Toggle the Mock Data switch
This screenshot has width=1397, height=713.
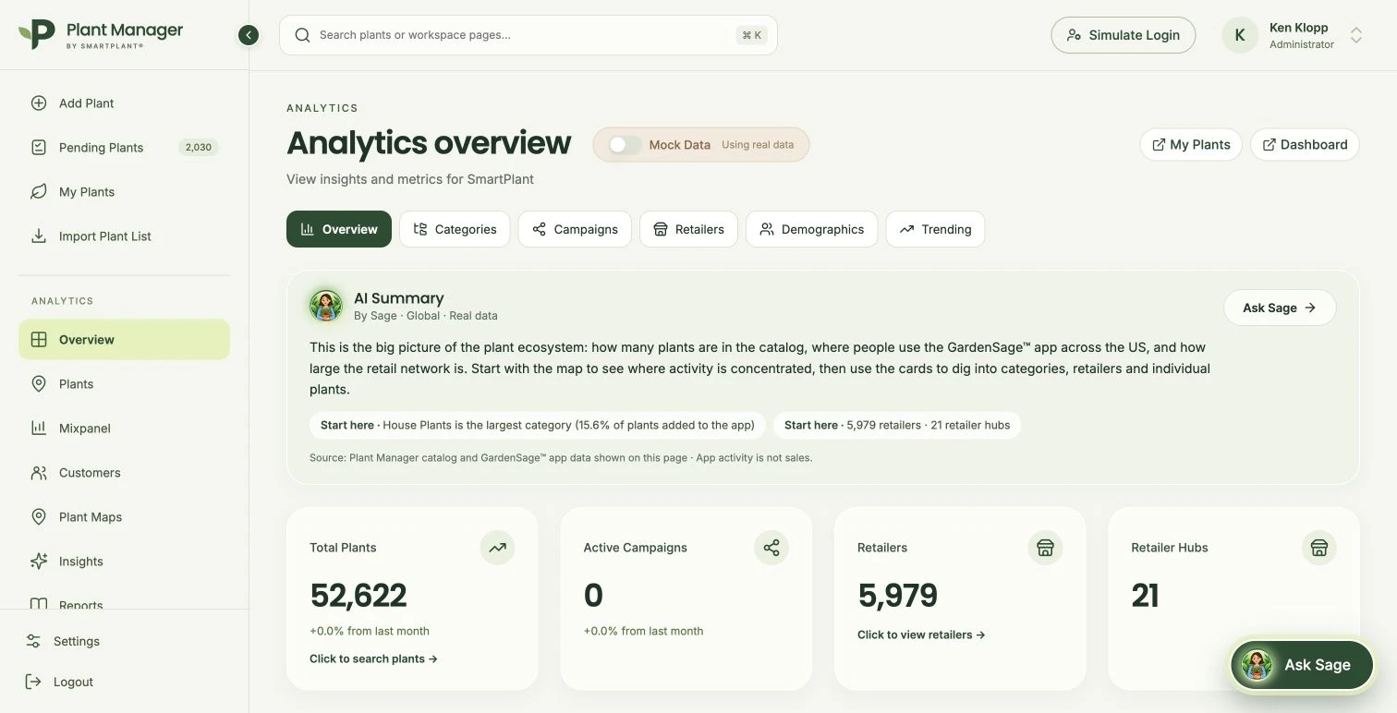(x=625, y=145)
